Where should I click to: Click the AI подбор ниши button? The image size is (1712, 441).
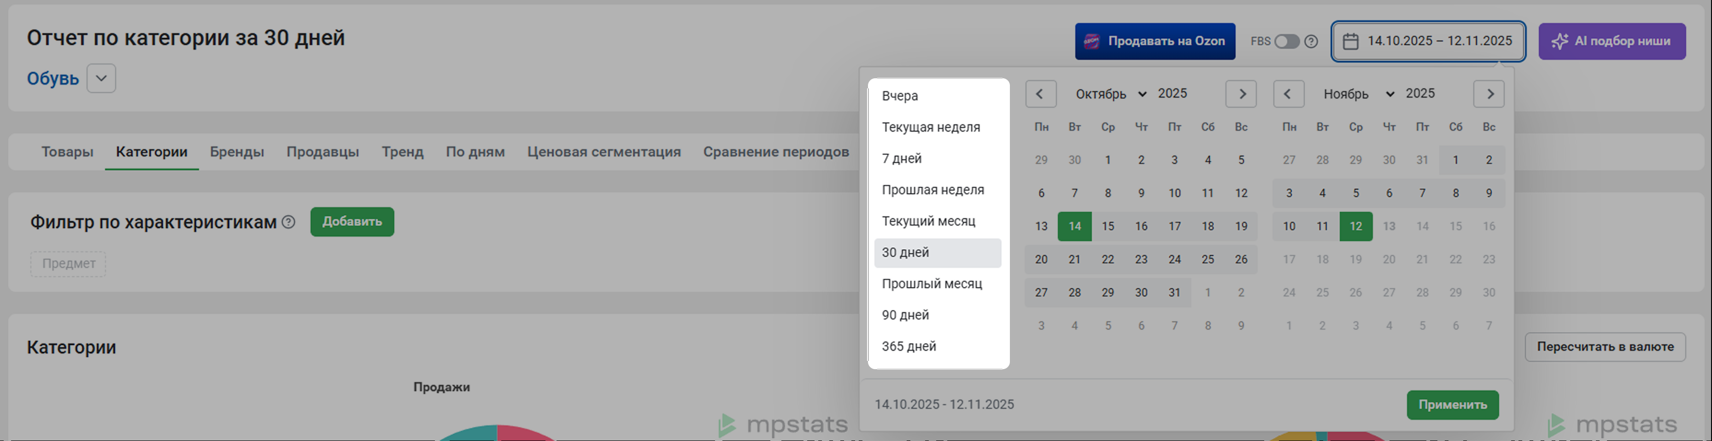1612,41
